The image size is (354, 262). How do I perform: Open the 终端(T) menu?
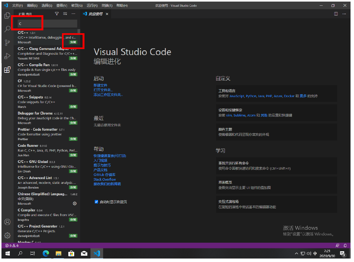(106, 6)
